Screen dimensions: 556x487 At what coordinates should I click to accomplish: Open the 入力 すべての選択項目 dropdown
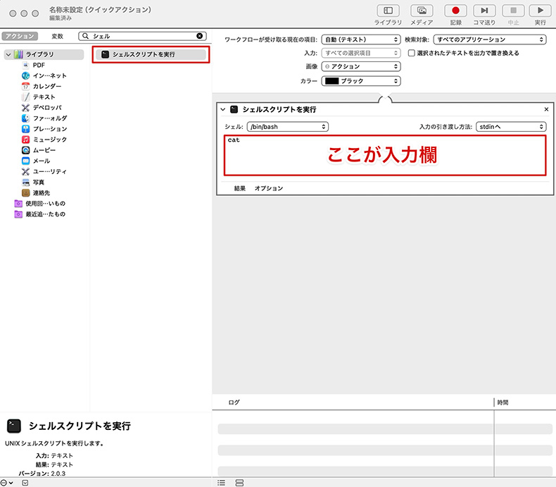[x=361, y=53]
